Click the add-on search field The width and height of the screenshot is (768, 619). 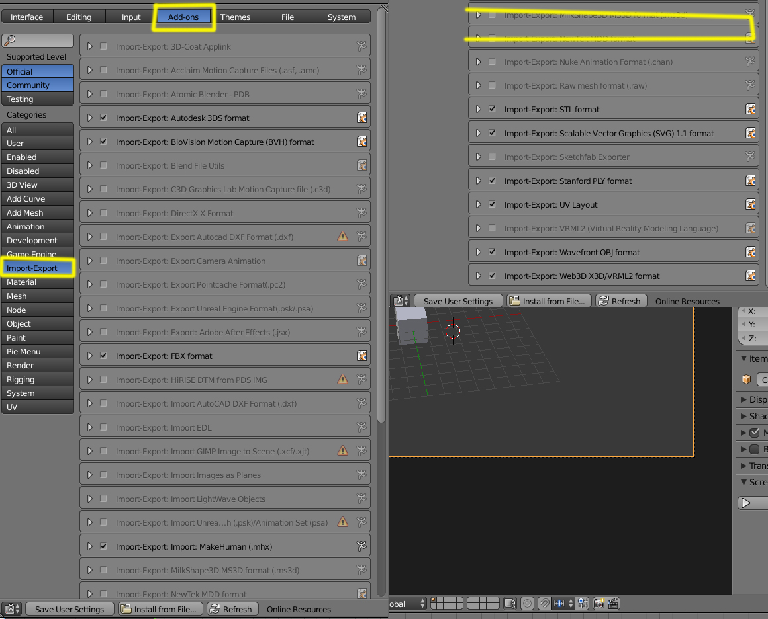pos(38,40)
